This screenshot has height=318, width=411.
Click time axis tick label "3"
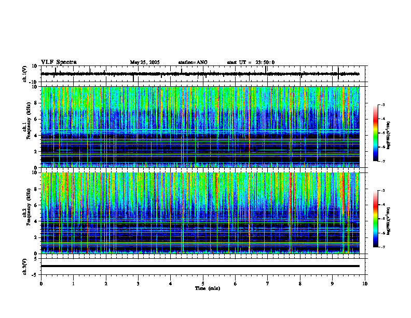[x=138, y=284]
